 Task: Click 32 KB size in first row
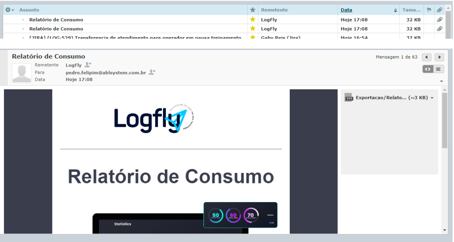click(413, 20)
